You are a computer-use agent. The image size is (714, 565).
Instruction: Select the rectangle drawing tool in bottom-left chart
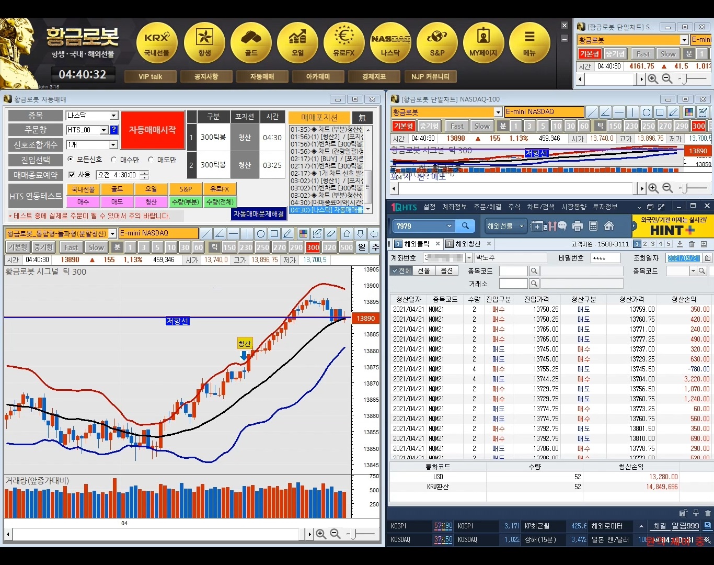click(274, 233)
